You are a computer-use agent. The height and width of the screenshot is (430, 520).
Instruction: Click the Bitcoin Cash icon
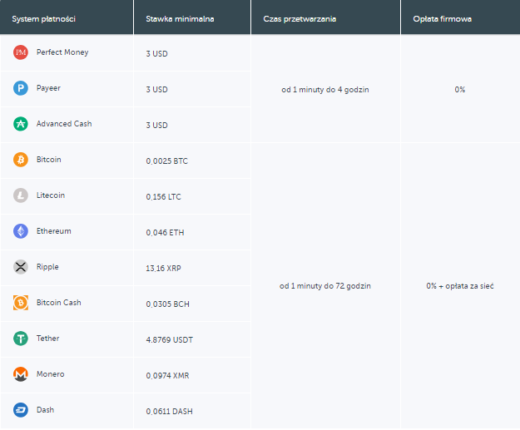point(21,303)
